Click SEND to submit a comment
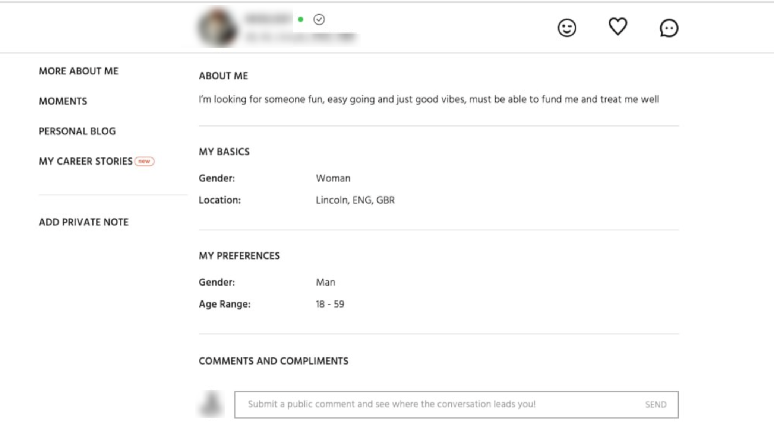Screen dimensions: 774x436 tap(657, 404)
